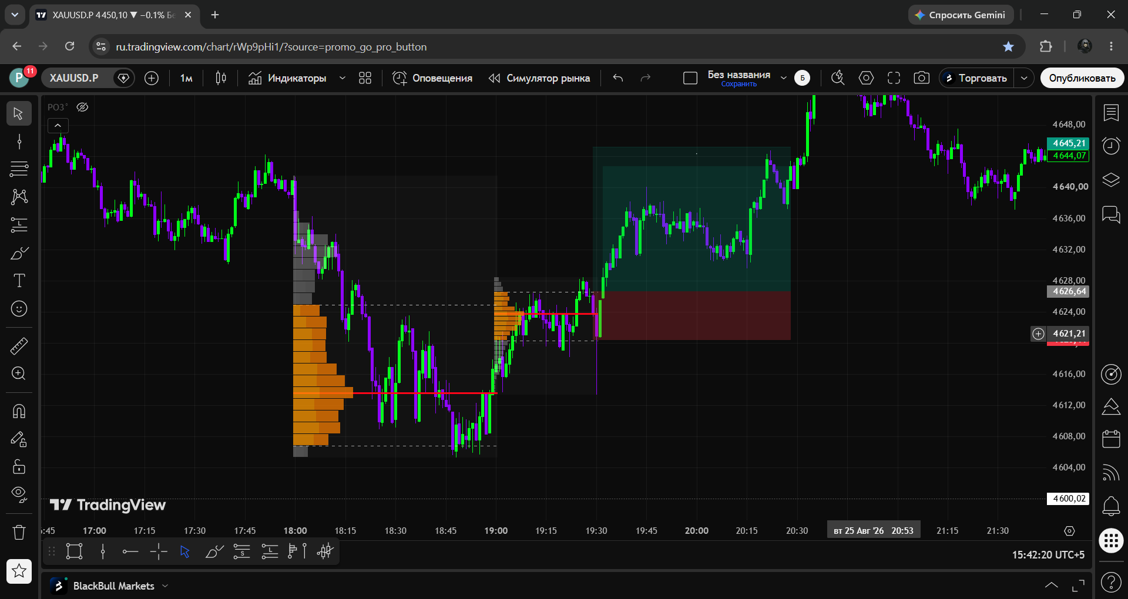Screen dimensions: 1128x599
Task: Click the magnet mode icon
Action: click(x=19, y=411)
